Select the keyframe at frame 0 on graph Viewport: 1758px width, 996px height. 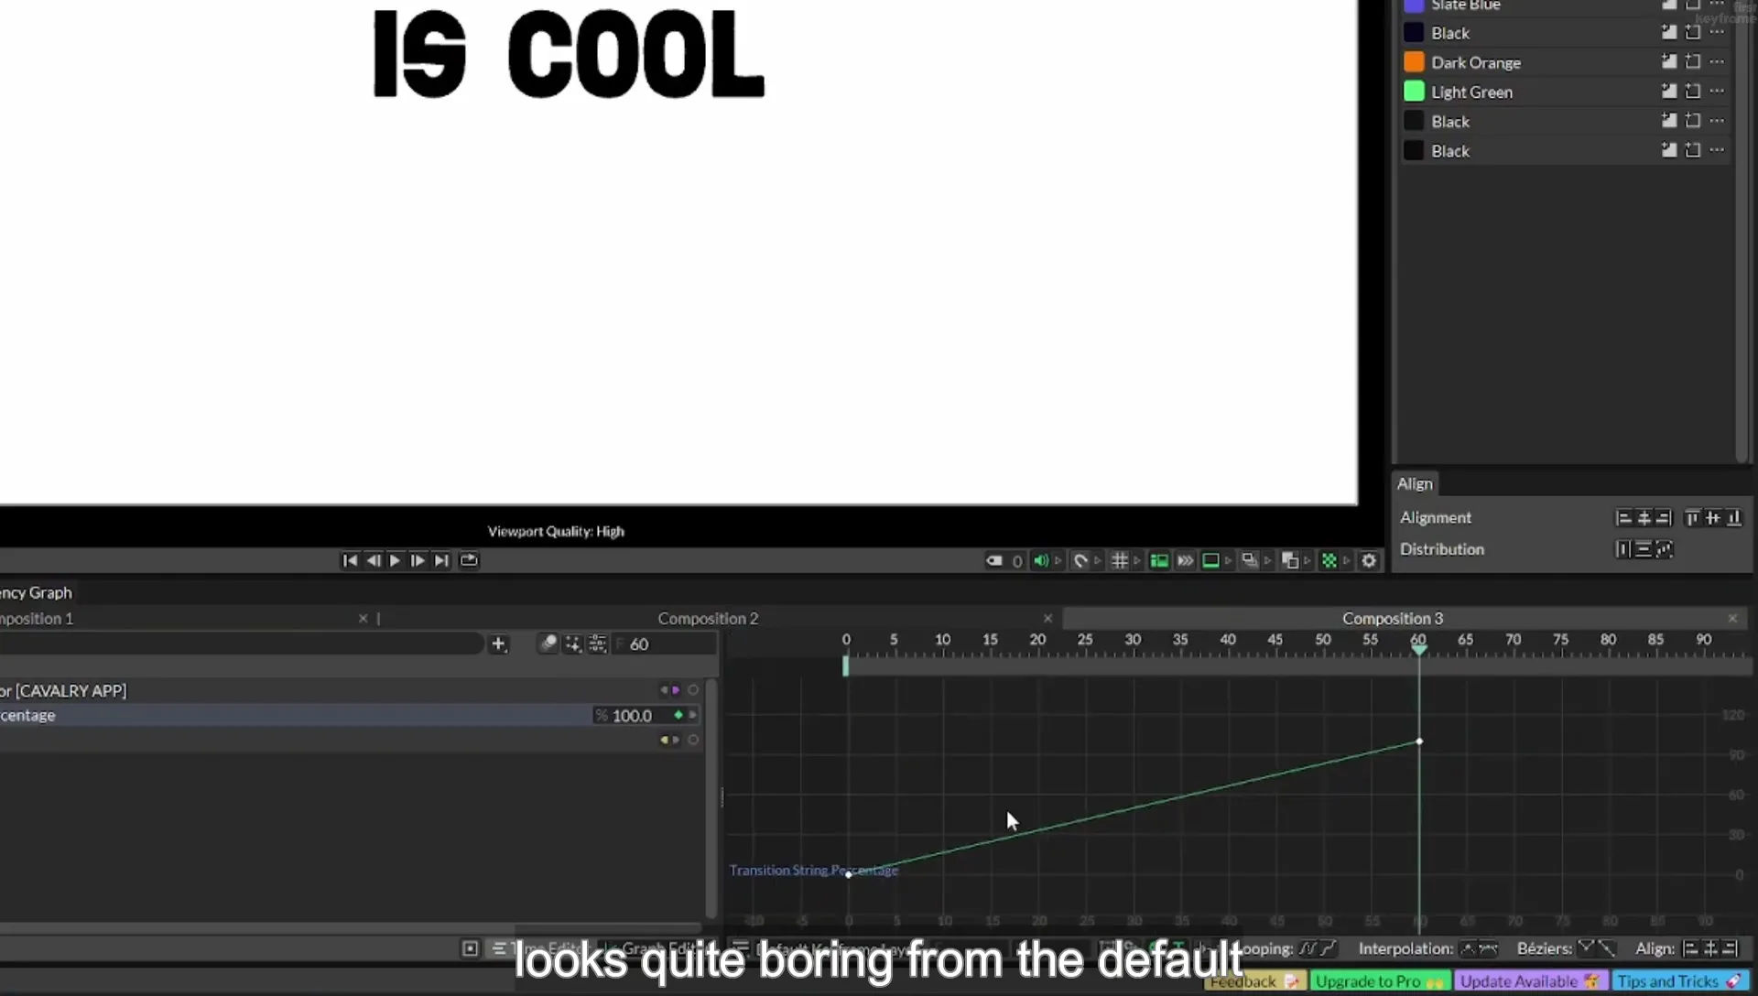[x=849, y=875]
